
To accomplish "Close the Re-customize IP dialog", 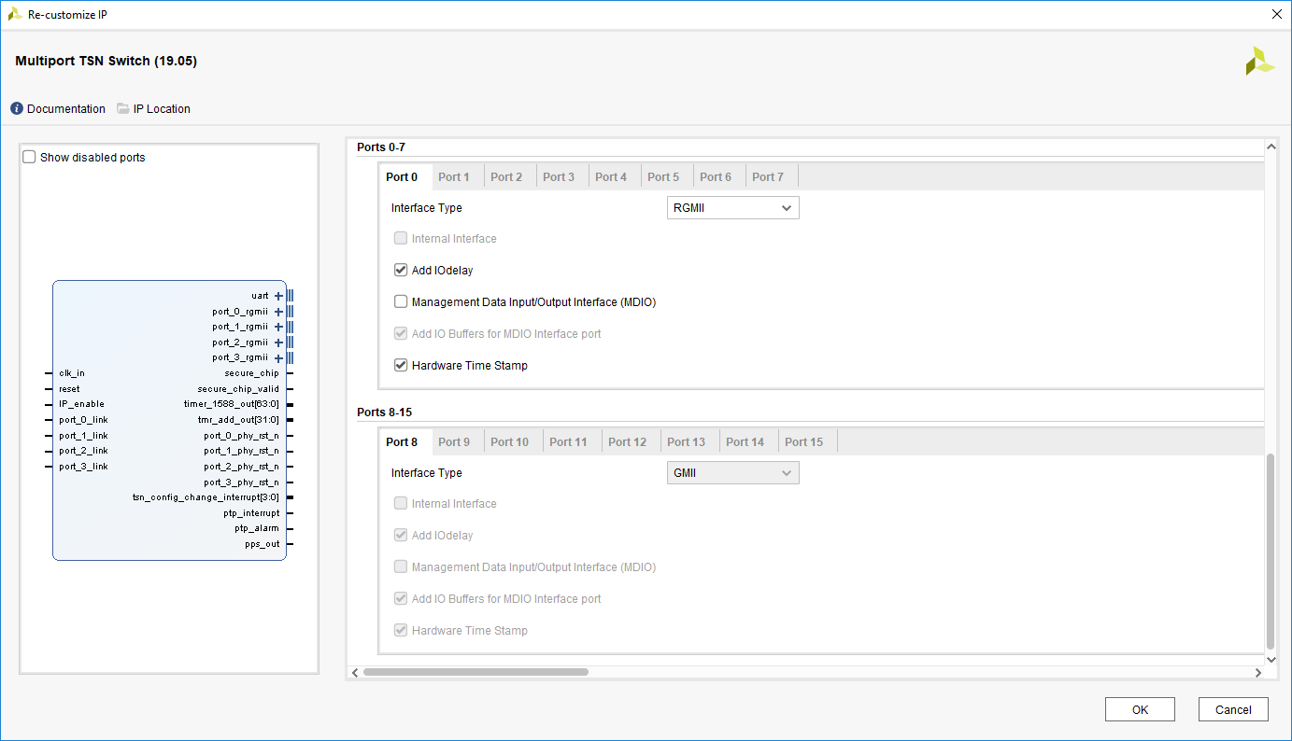I will pyautogui.click(x=1276, y=14).
